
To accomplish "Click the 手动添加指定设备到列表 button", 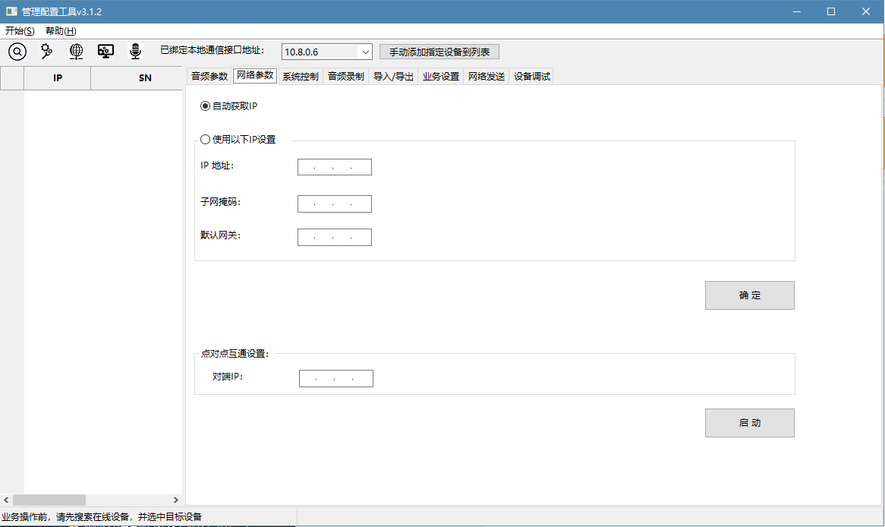I will 439,51.
